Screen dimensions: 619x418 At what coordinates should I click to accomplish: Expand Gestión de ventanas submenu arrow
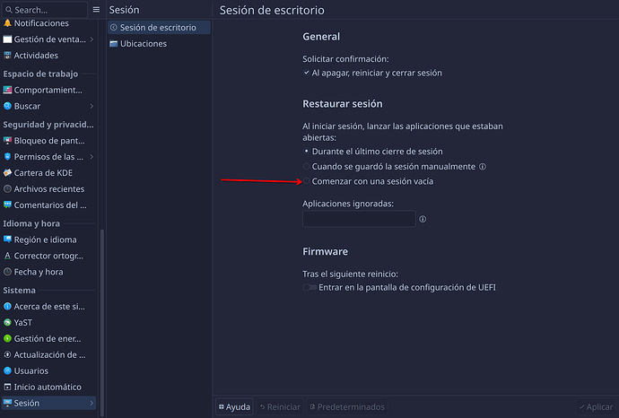92,39
